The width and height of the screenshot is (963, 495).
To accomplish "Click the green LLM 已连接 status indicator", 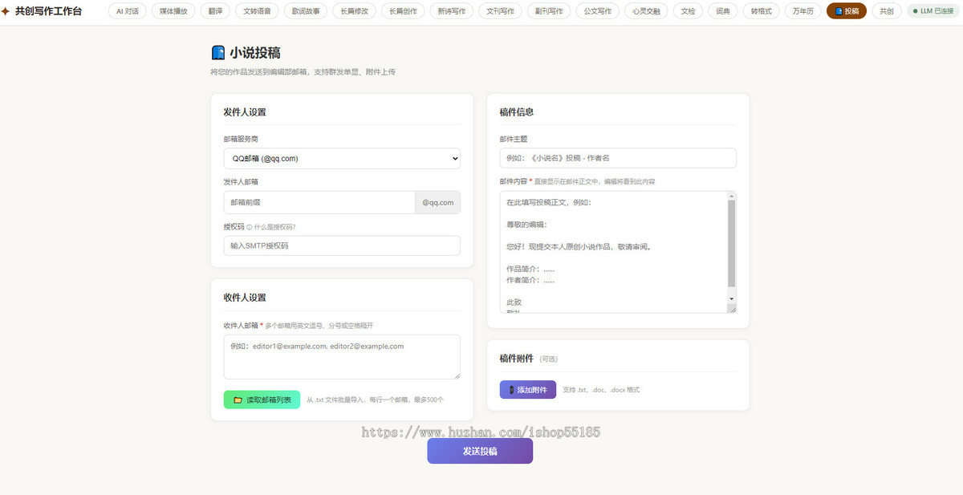I will click(x=934, y=11).
